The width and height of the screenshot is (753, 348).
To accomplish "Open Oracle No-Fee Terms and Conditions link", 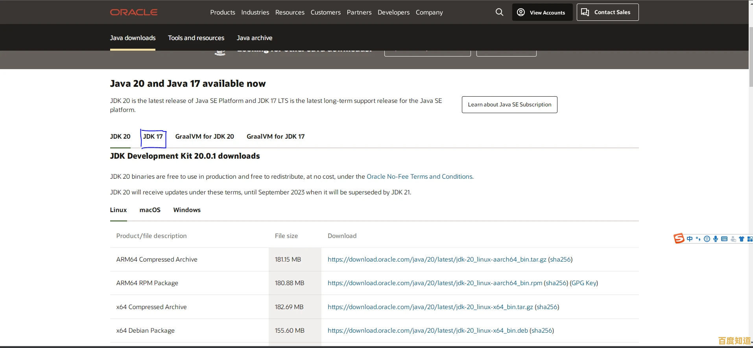I will point(419,177).
